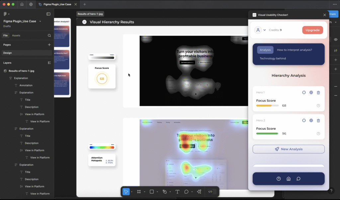This screenshot has width=340, height=200.
Task: Click the Results of hero-1-jpg frame label
Action: pos(90,14)
